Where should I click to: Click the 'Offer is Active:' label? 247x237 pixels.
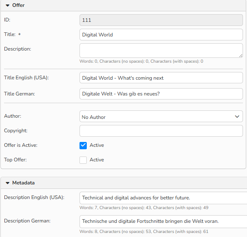[21, 145]
